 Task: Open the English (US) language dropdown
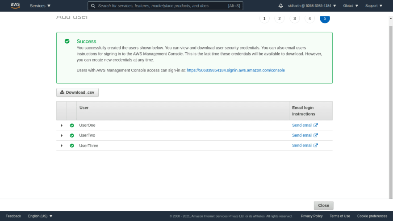[40, 216]
